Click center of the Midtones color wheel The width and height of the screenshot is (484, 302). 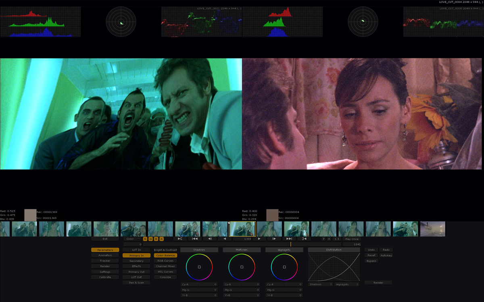242,267
